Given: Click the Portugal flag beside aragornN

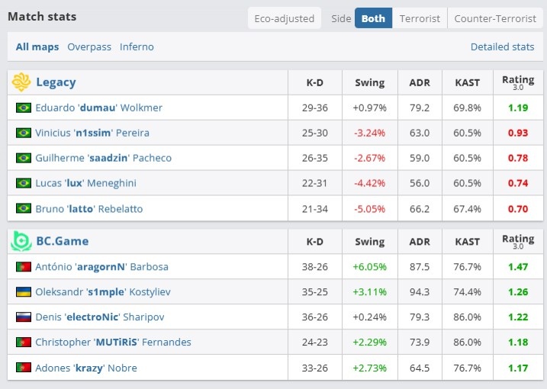Looking at the screenshot, I should (24, 267).
